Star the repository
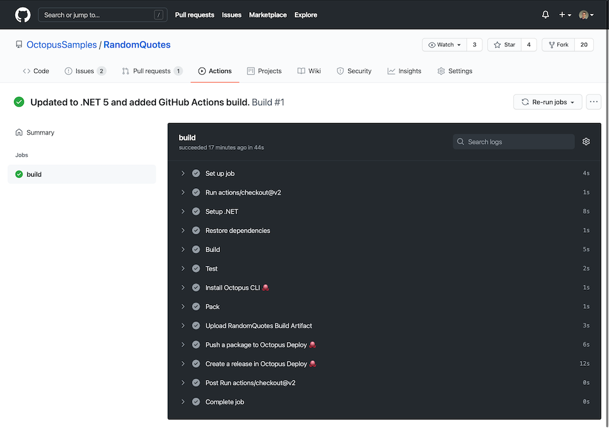This screenshot has height=428, width=609. coord(504,44)
